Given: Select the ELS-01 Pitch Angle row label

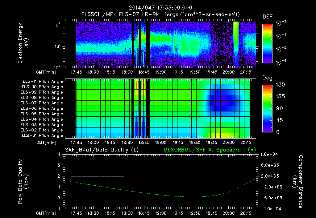Looking at the screenshot, I should (42, 135).
